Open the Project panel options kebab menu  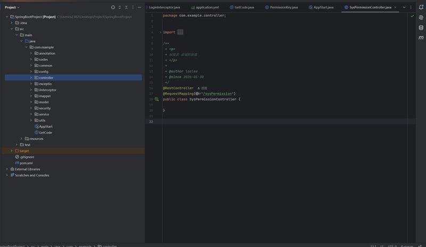tap(133, 7)
